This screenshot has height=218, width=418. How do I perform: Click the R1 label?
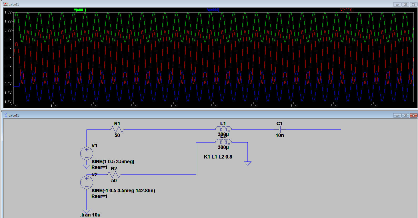117,123
